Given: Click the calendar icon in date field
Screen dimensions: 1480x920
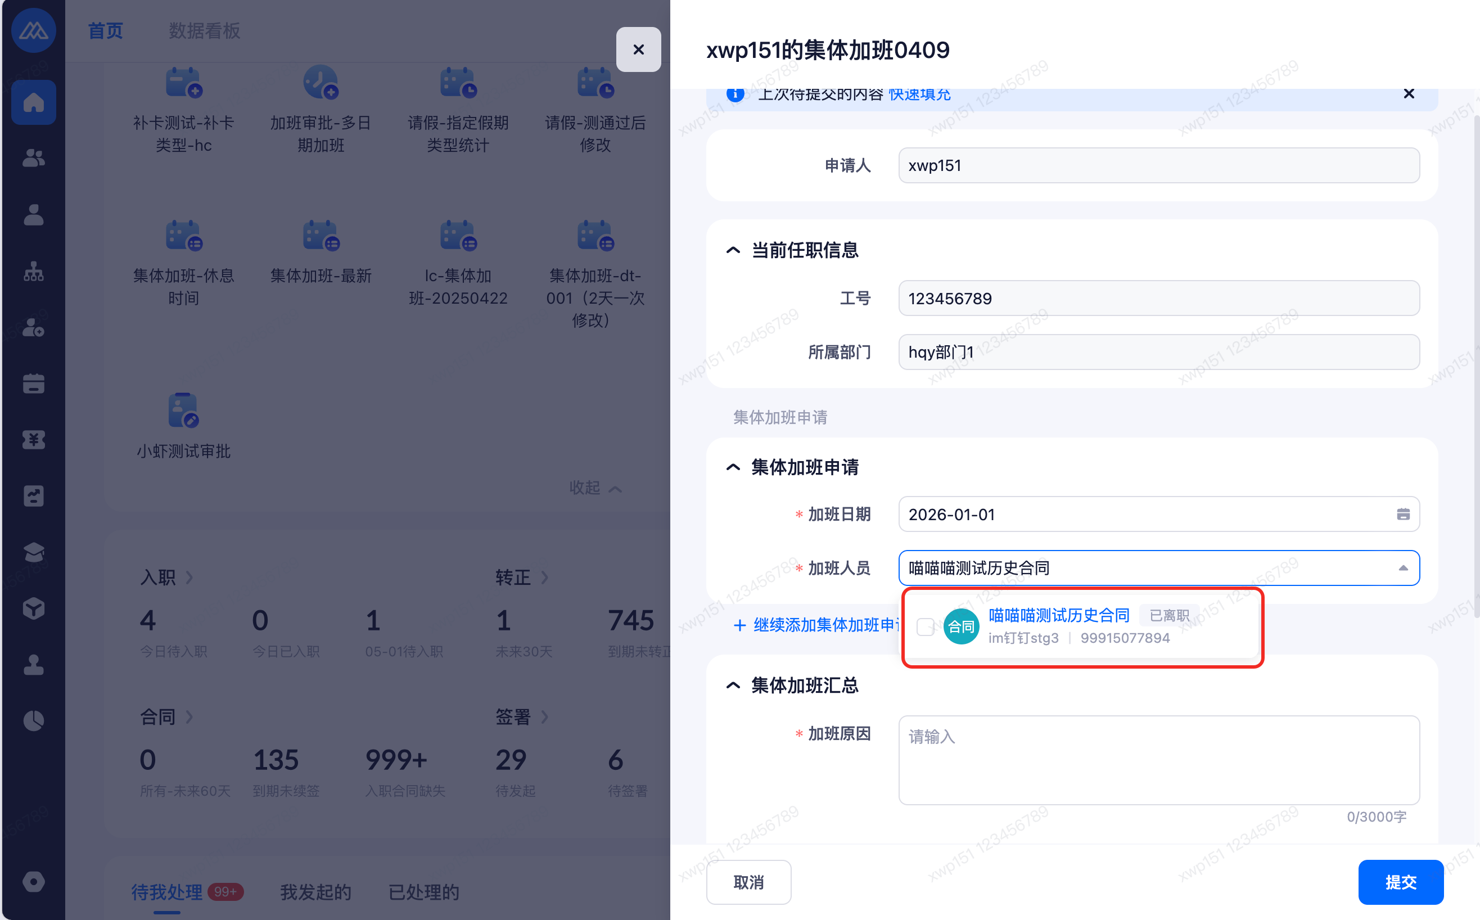Looking at the screenshot, I should pyautogui.click(x=1403, y=514).
